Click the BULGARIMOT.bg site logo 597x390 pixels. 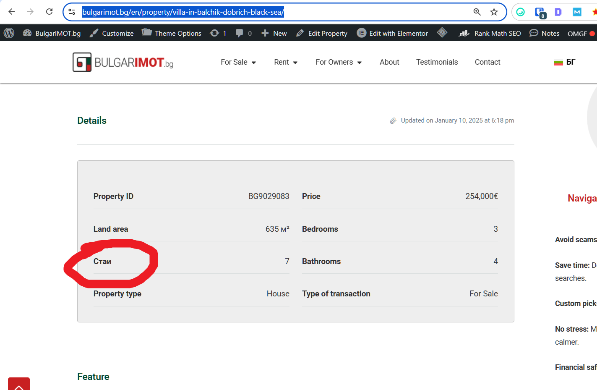[x=123, y=62]
